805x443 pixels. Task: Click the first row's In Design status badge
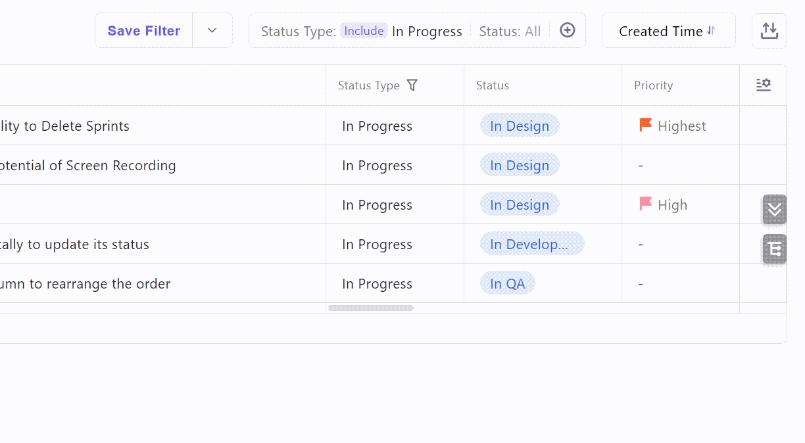[519, 126]
